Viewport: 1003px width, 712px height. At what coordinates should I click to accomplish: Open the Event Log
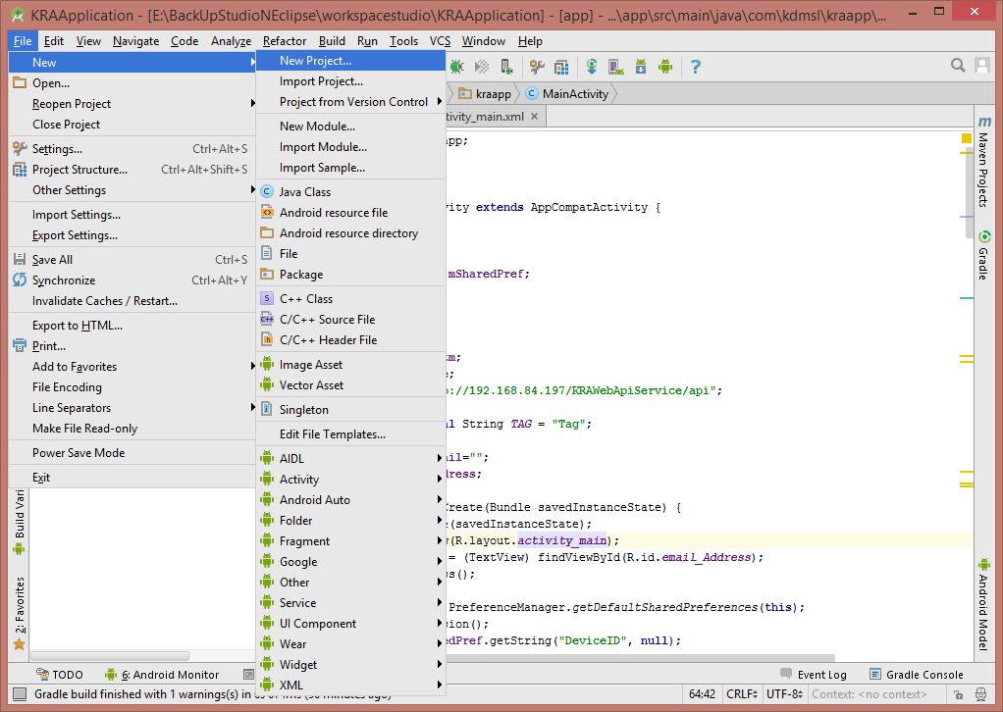pos(820,674)
